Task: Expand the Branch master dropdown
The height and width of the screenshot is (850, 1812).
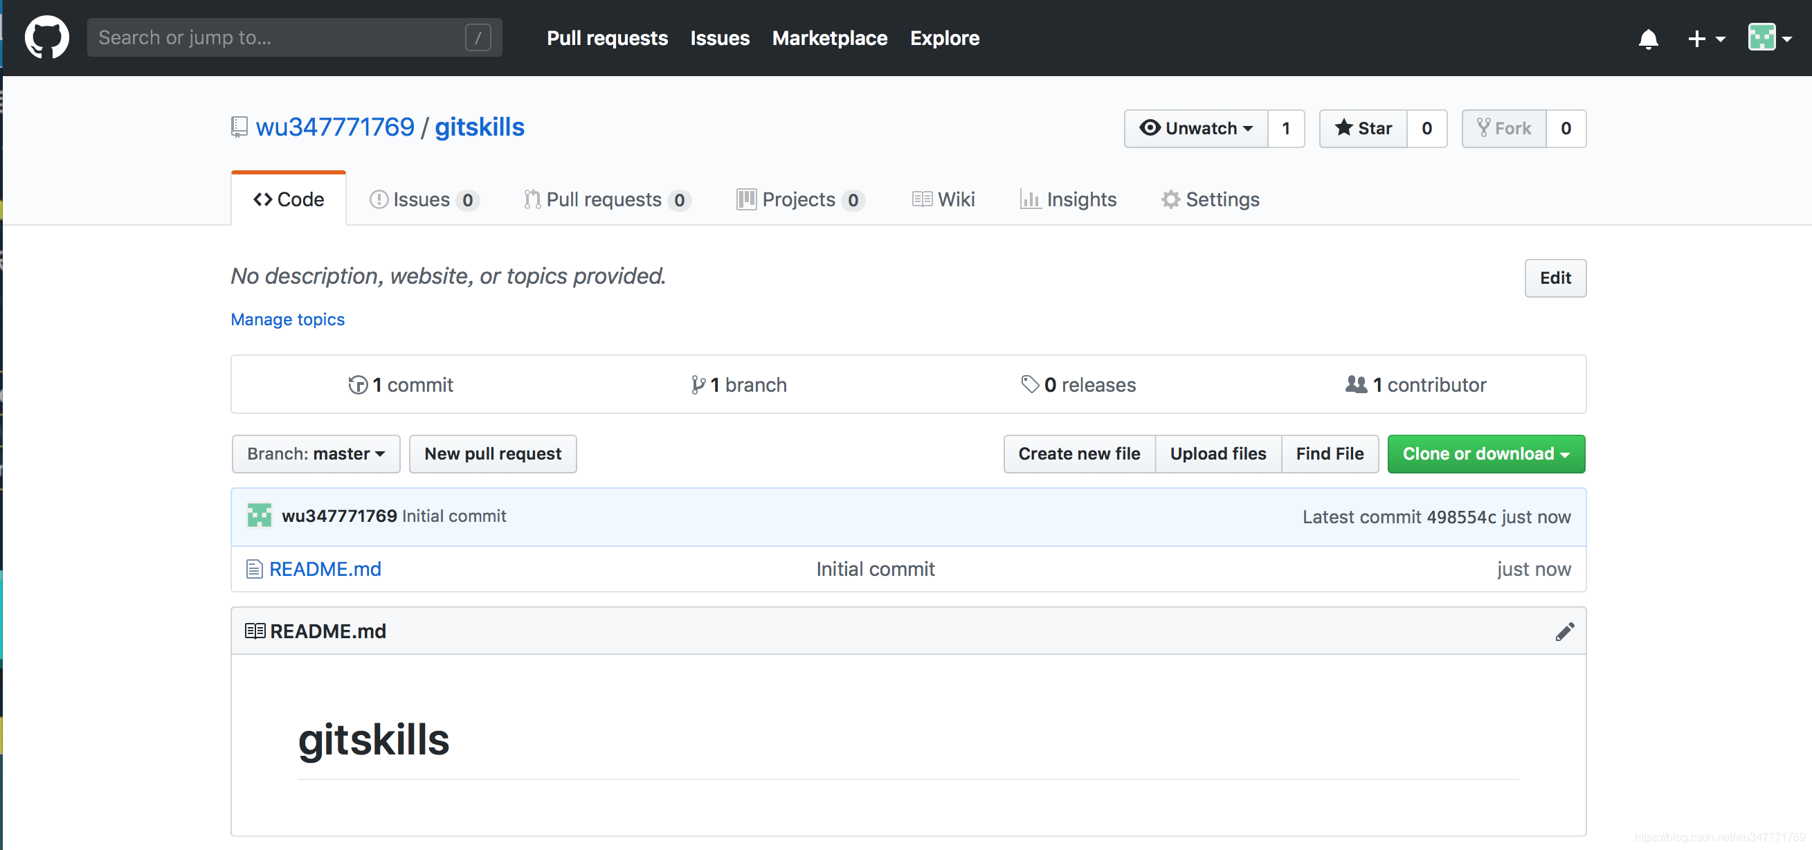Action: (314, 453)
